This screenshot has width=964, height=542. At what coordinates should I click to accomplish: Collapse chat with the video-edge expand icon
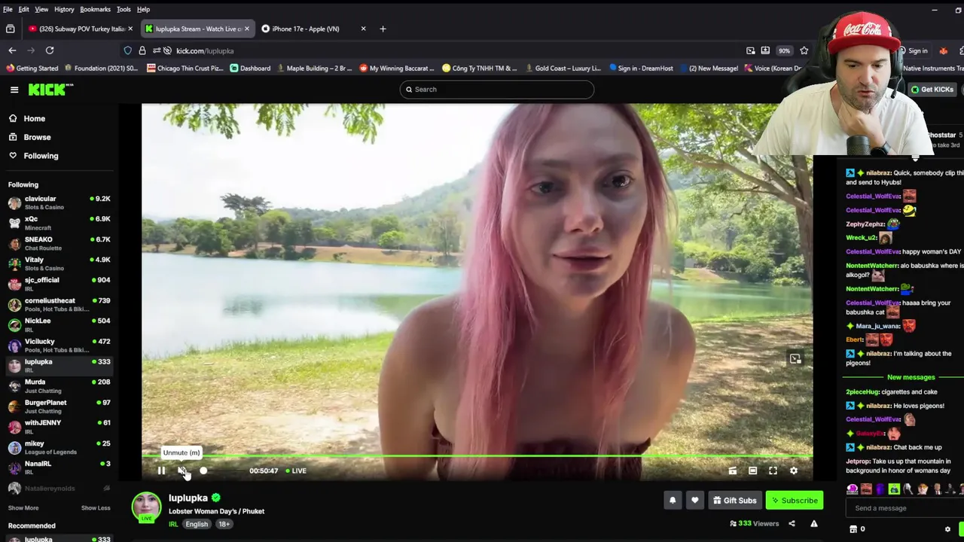[795, 359]
